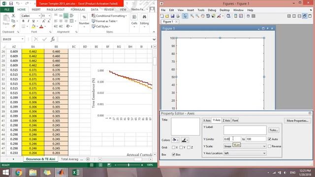Viewport: 315px width, 177px height.
Task: Open the Y Scale linear dropdown
Action: [x=245, y=147]
